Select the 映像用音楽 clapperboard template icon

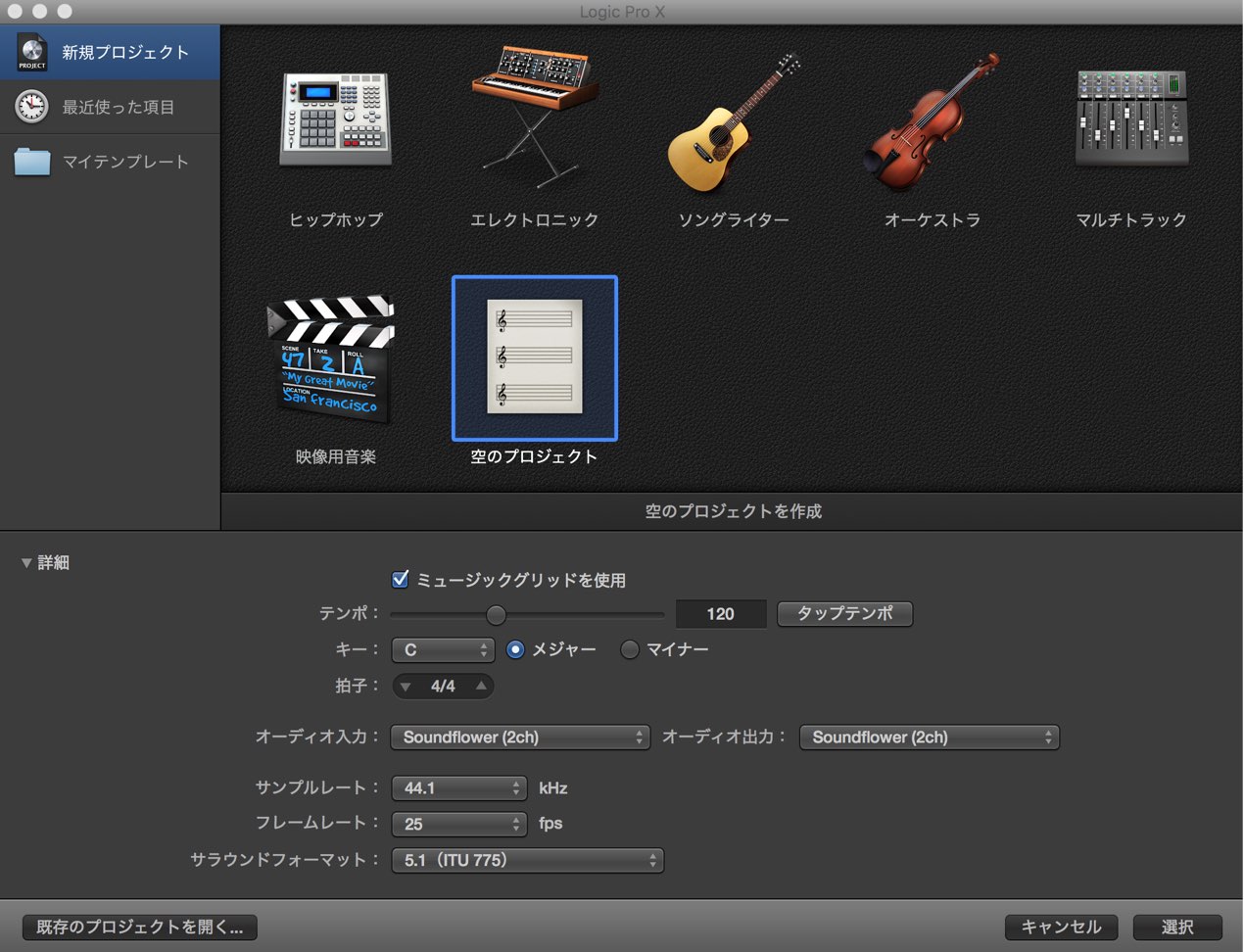pos(332,358)
